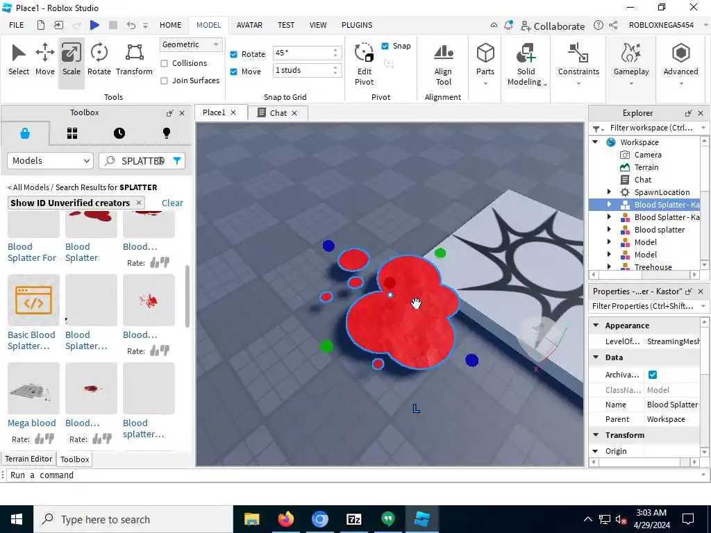Expand the SpawnLocation node
Screen dimensions: 711x533
click(609, 192)
